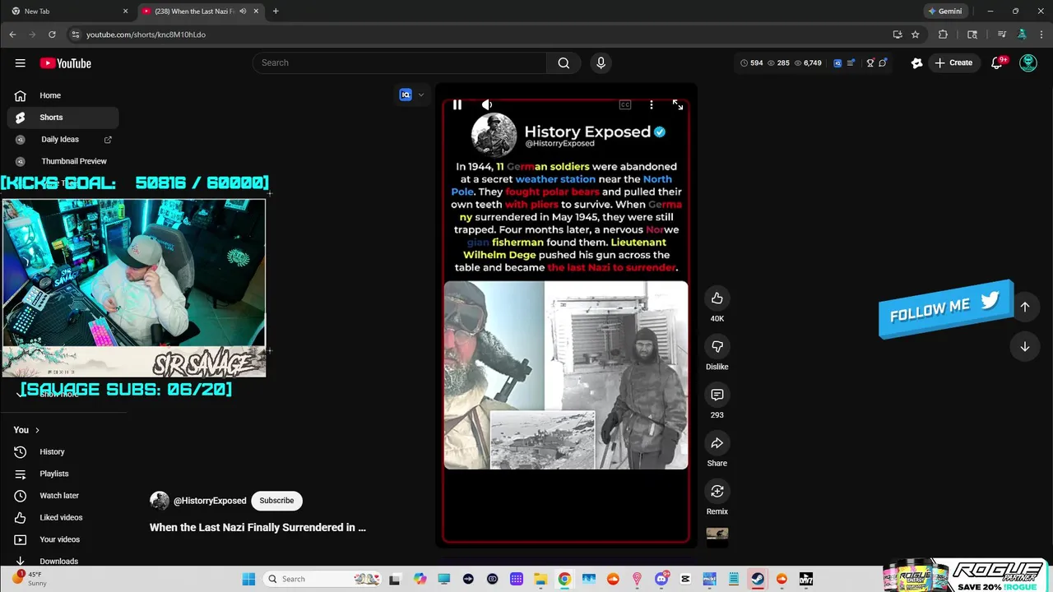Open the vidIQ chat bubble icon
The image size is (1053, 592).
click(883, 63)
